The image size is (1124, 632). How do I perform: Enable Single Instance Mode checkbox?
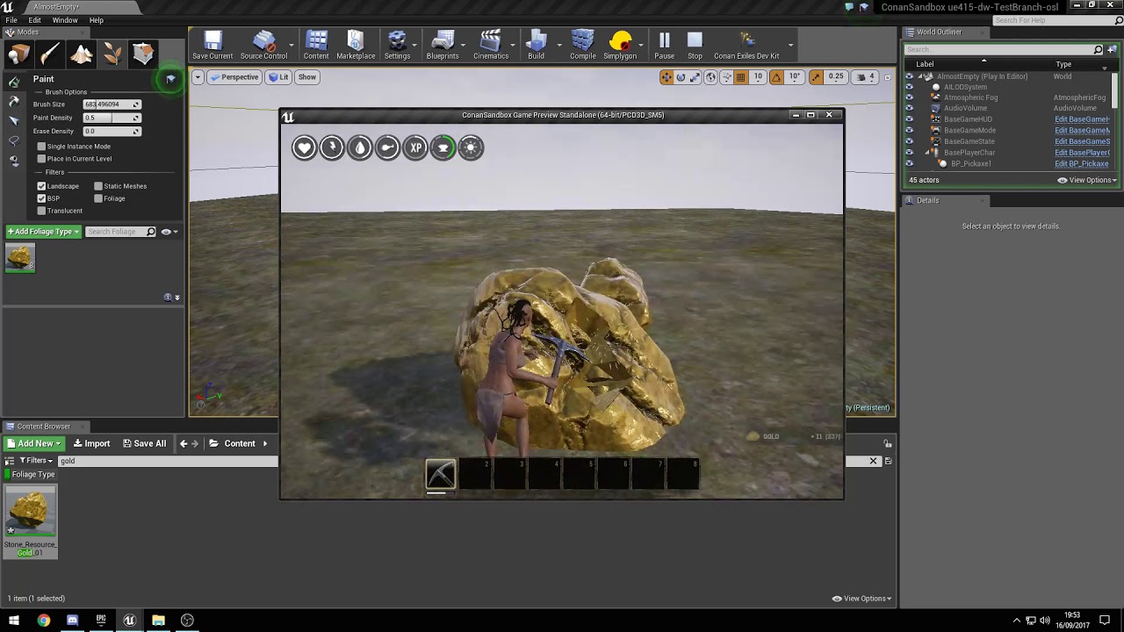tap(41, 147)
